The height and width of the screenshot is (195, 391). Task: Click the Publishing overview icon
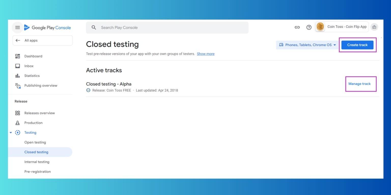click(x=18, y=86)
